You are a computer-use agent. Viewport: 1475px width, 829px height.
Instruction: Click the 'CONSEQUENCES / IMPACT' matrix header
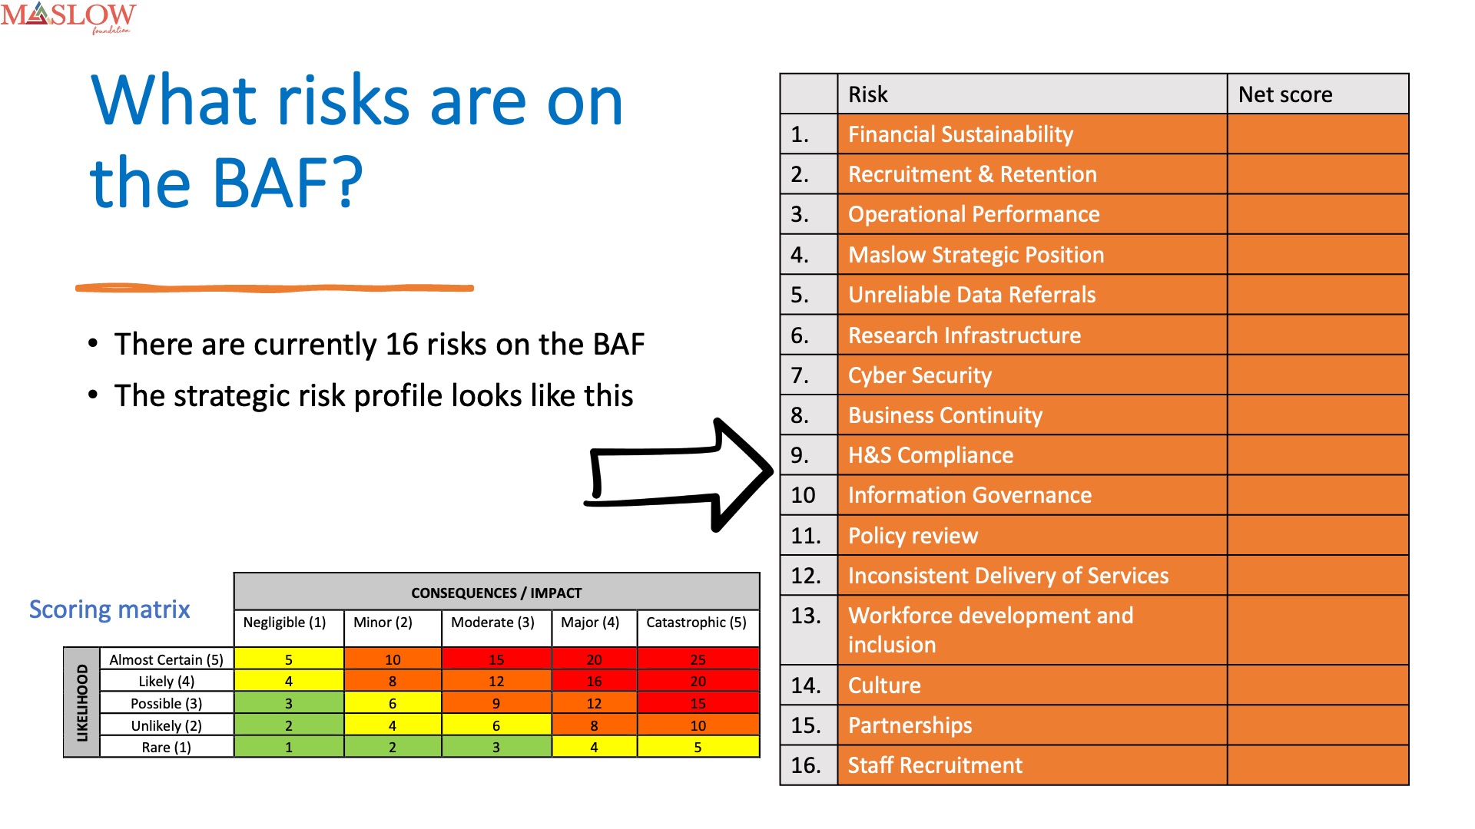496,593
